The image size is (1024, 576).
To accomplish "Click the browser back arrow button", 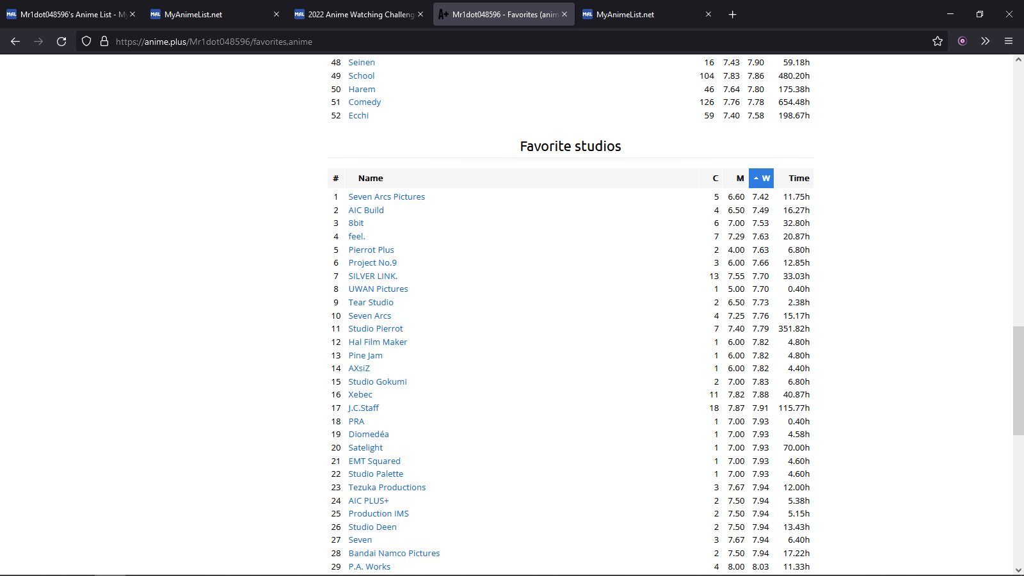I will point(15,42).
